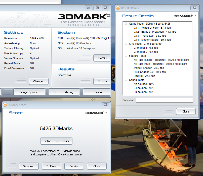Collapse the CPU Tests tree node
Screen dimensions: 203x176
(126, 44)
